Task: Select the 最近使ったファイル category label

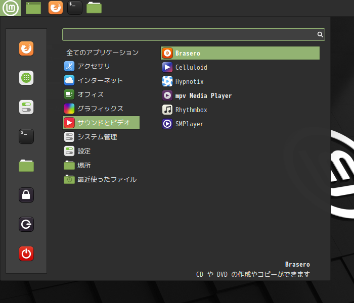Action: (x=107, y=179)
